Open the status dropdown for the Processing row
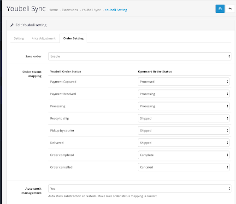Image resolution: width=236 pixels, height=204 pixels. click(x=183, y=106)
